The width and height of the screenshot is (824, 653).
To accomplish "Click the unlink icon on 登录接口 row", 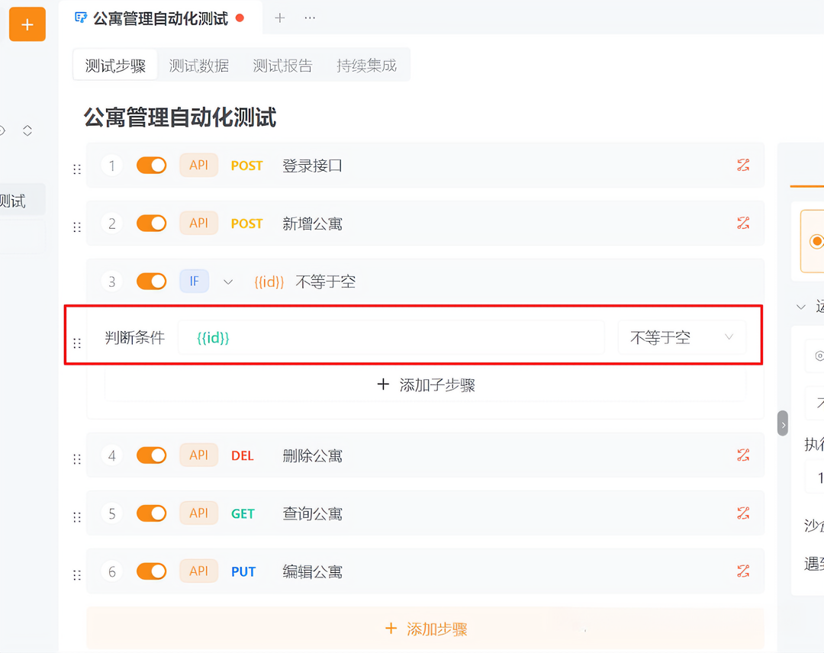I will (x=743, y=165).
